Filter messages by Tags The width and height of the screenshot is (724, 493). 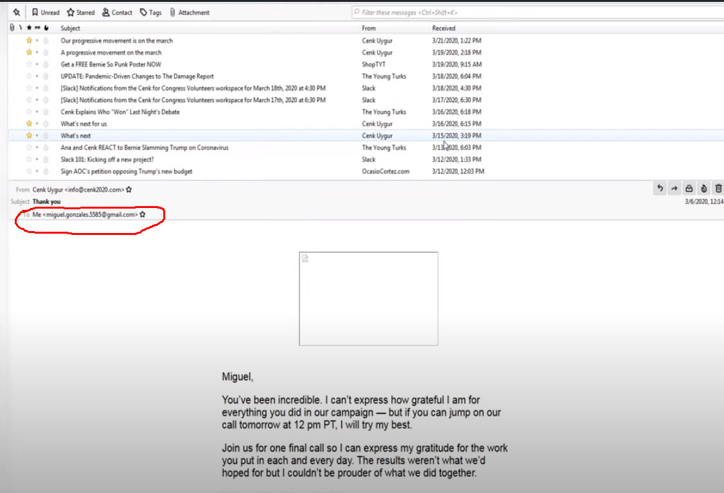pos(151,12)
